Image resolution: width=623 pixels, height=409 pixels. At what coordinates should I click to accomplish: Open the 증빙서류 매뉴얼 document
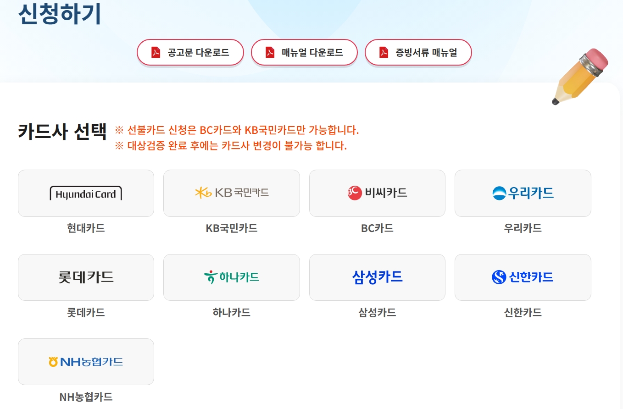pos(418,52)
